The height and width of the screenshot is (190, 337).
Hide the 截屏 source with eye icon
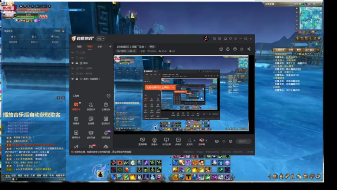(72, 79)
